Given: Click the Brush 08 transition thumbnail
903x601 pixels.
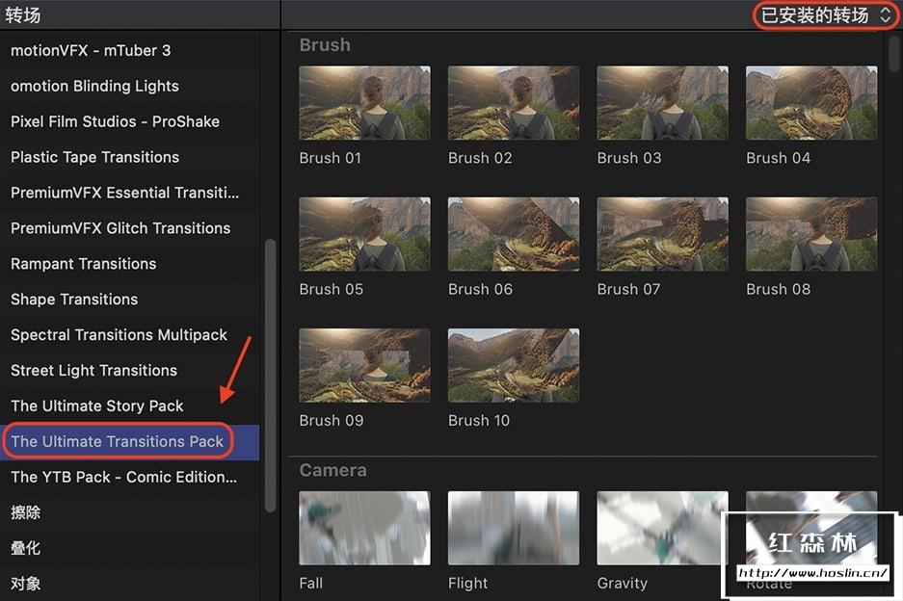Looking at the screenshot, I should point(811,234).
